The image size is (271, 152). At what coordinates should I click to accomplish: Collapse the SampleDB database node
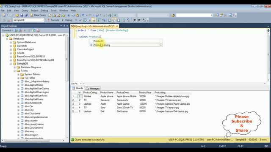coord(11,64)
